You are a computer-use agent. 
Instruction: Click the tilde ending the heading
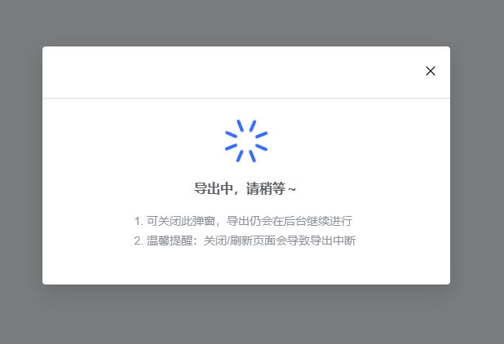click(x=292, y=189)
